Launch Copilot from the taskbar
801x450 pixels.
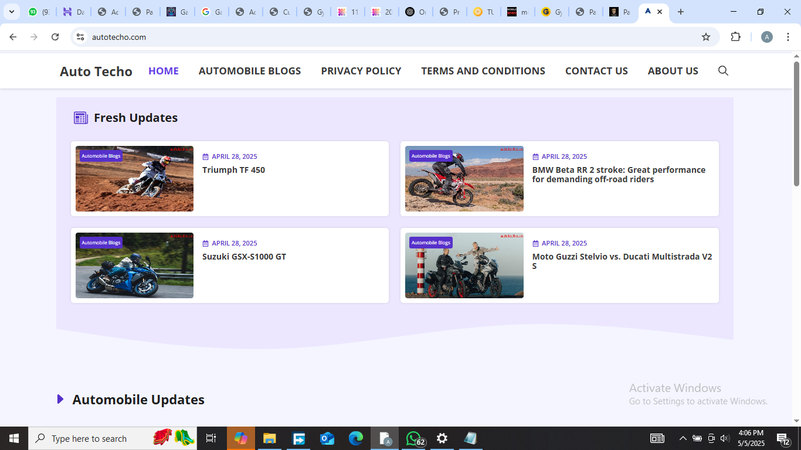coord(241,438)
